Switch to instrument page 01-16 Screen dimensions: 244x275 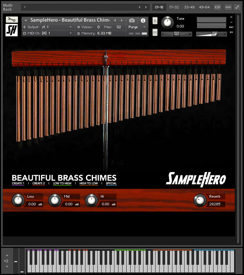click(159, 7)
